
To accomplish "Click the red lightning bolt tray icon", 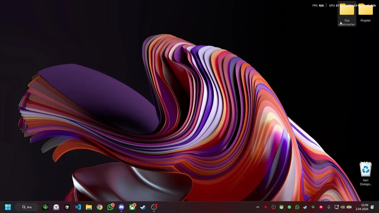I will pos(266,207).
